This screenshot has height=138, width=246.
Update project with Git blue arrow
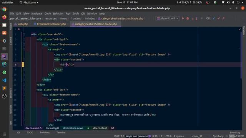pos(214,18)
